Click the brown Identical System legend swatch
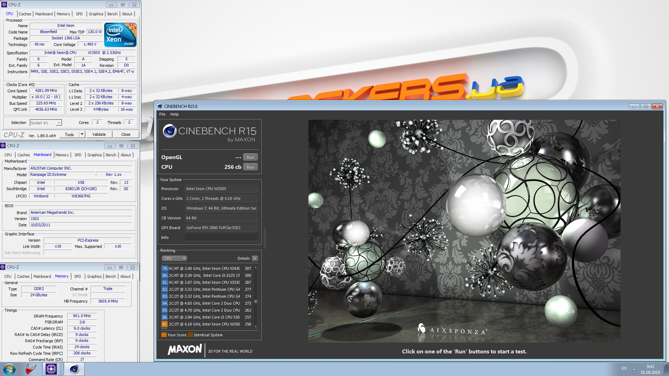 190,335
